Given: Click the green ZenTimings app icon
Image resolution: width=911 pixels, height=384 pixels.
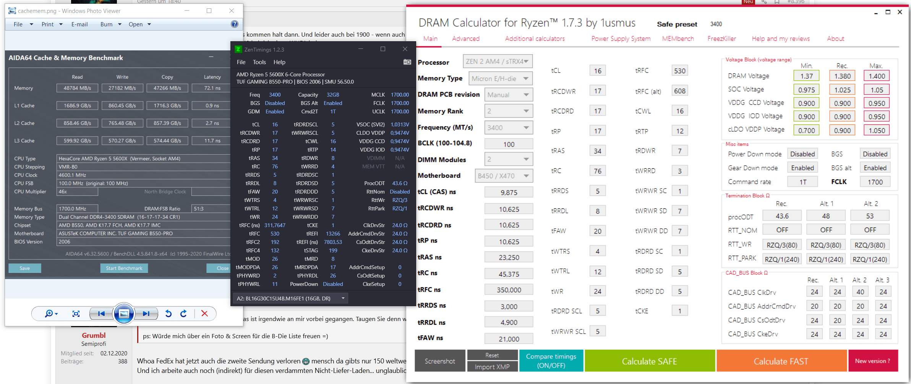Looking at the screenshot, I should (238, 49).
